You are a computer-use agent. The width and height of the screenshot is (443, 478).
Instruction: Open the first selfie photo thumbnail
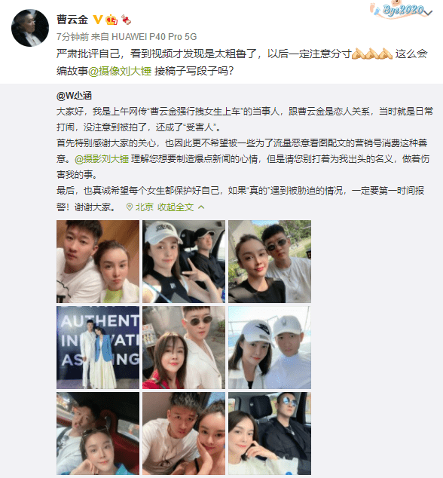tap(98, 262)
